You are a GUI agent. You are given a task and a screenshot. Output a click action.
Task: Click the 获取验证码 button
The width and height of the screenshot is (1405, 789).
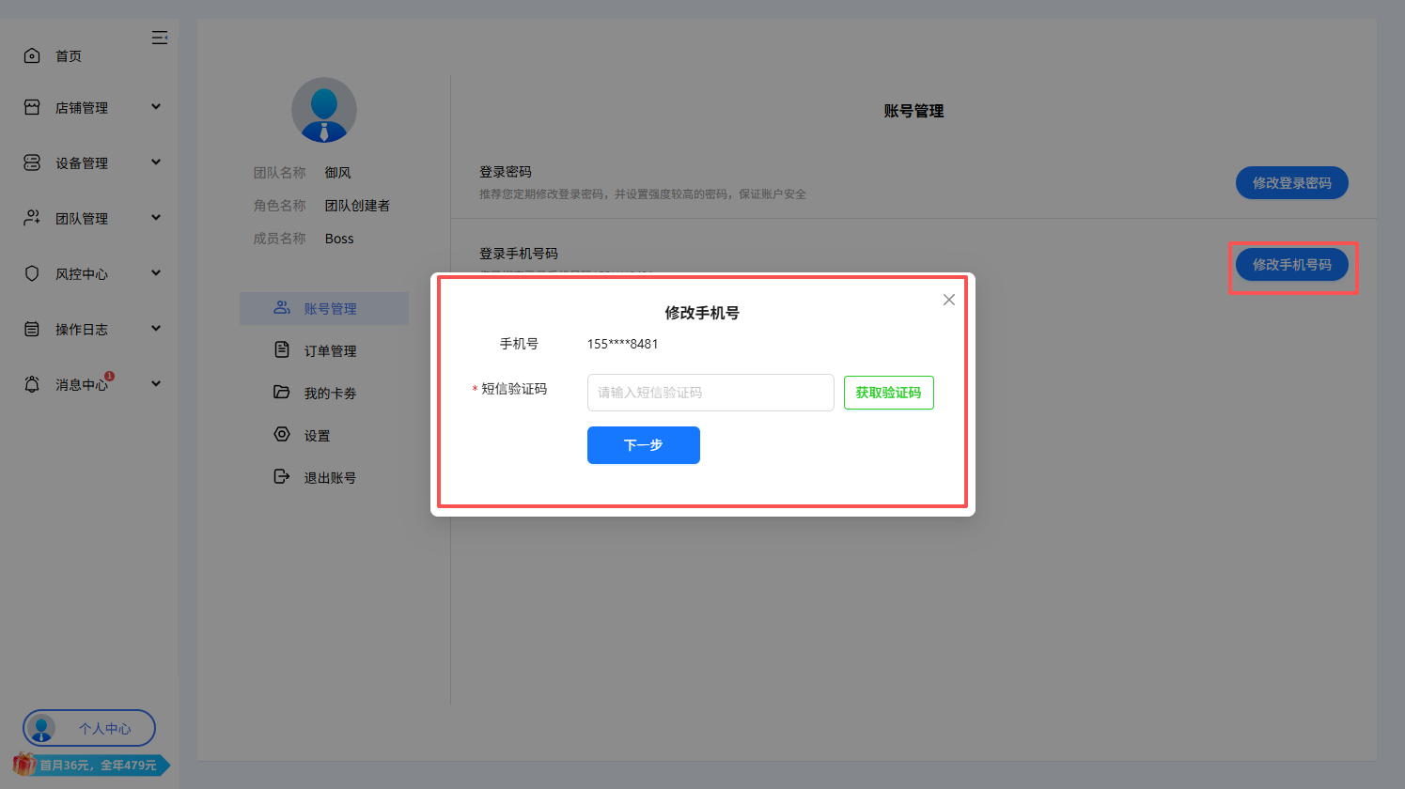click(888, 393)
